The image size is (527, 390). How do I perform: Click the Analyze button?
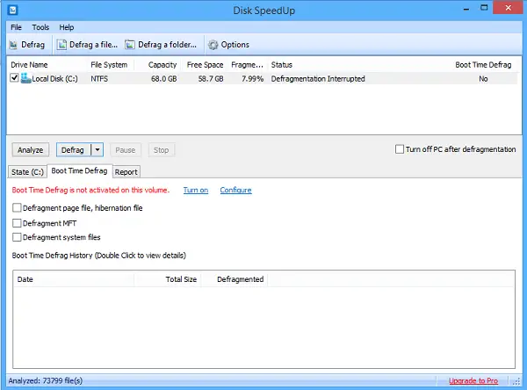30,150
